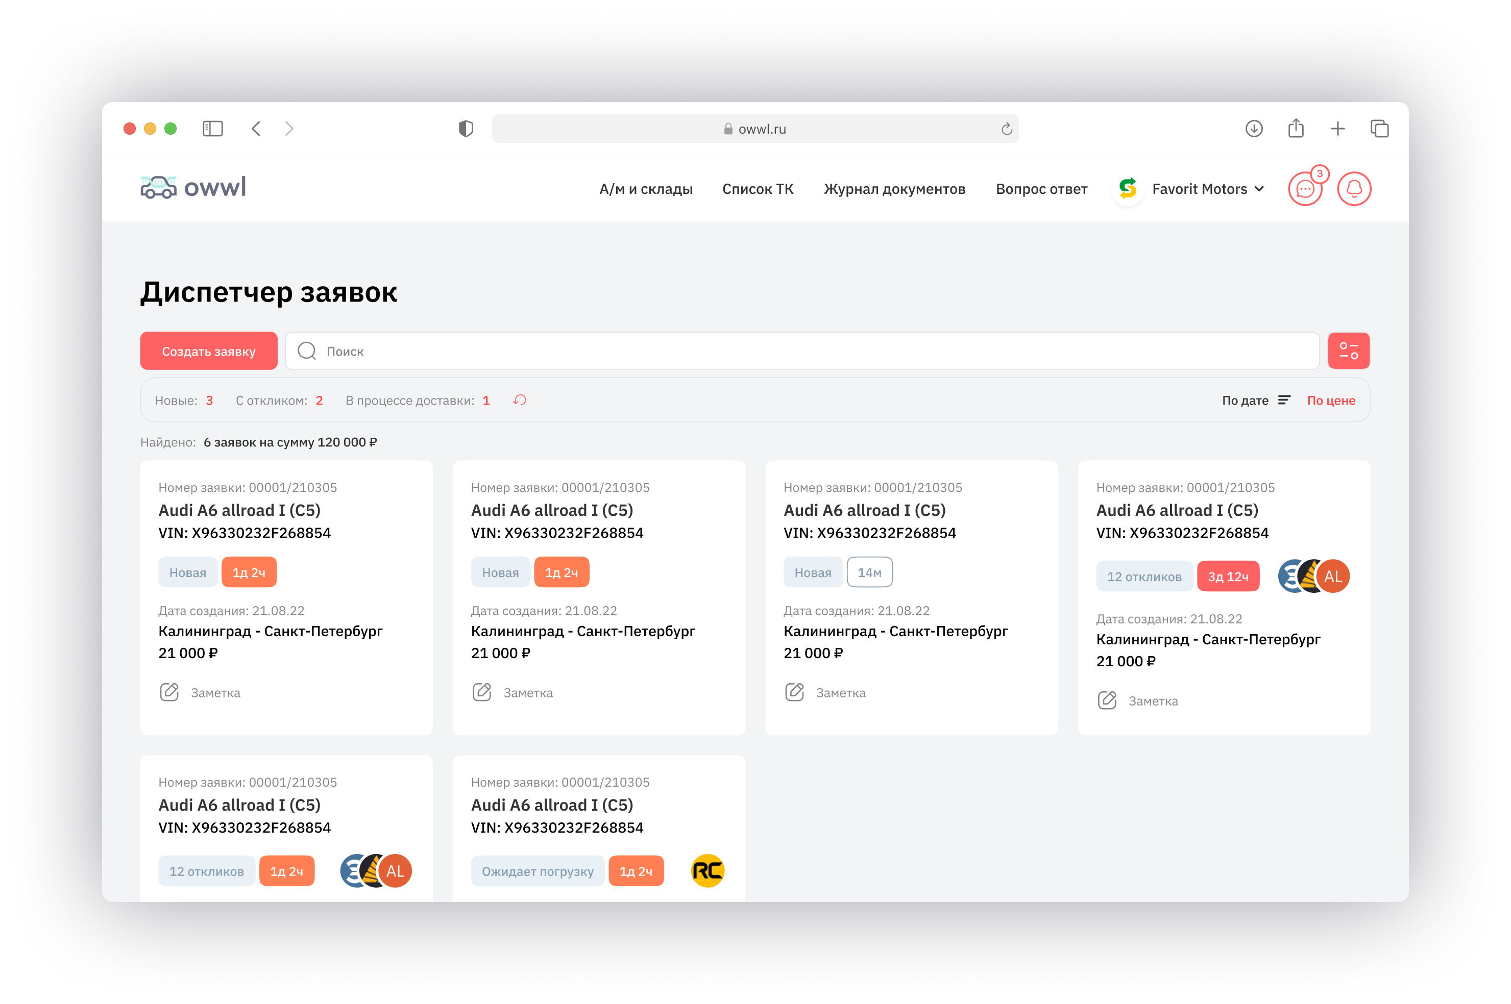
Task: Click the sort lines icon next to По дате
Action: tap(1284, 400)
